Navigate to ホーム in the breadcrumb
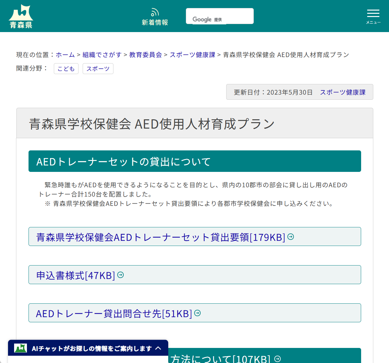The width and height of the screenshot is (389, 363). click(x=65, y=55)
